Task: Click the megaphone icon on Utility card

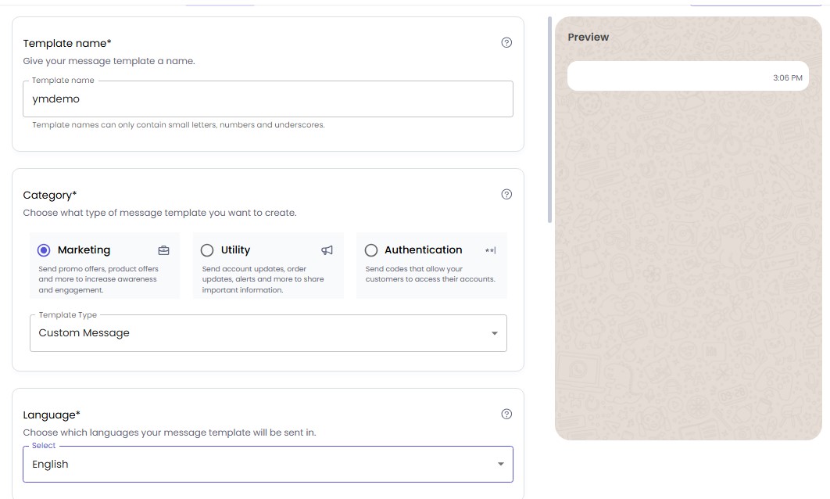Action: (x=327, y=250)
